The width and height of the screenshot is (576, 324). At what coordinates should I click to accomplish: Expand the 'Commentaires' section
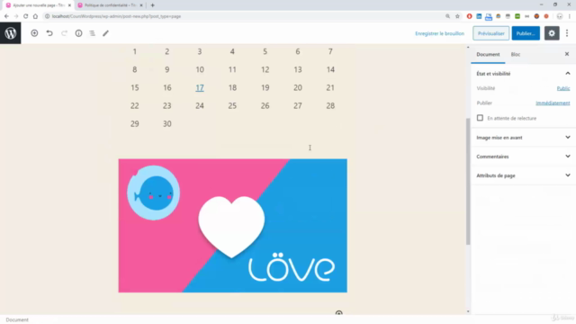coord(523,157)
